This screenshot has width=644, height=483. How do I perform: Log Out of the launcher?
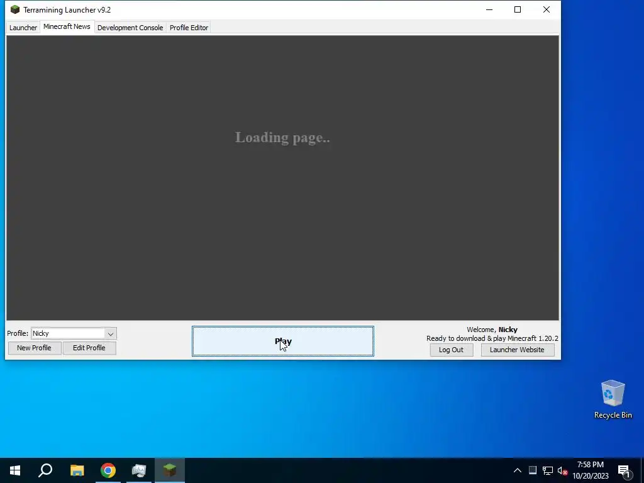(451, 350)
